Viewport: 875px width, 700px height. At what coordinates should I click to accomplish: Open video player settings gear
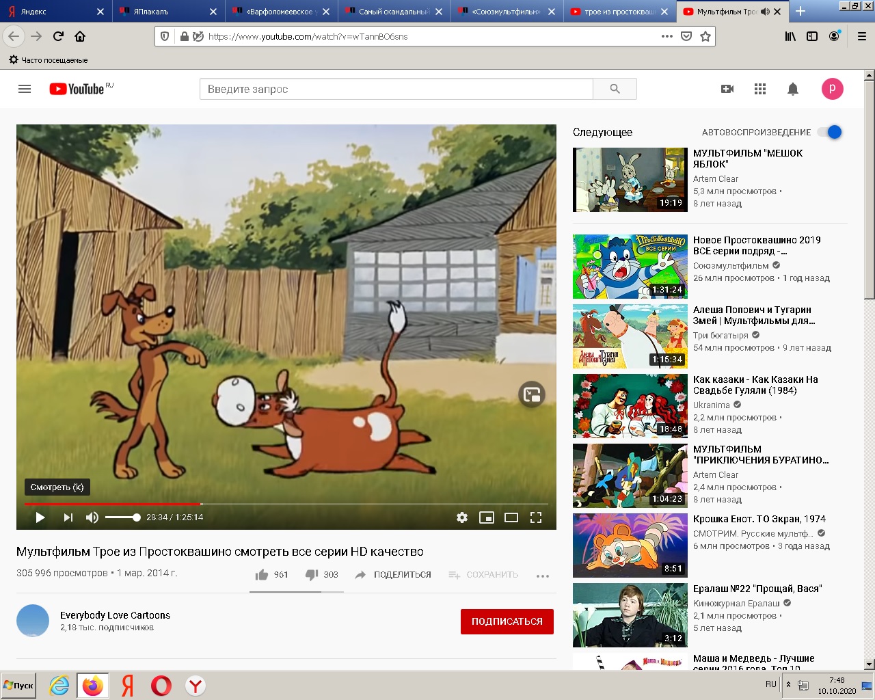(462, 517)
